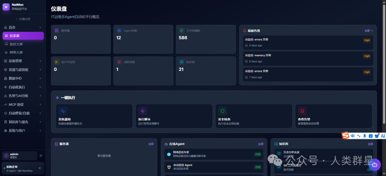Expand the MCP 协议 menu group

click(x=23, y=104)
